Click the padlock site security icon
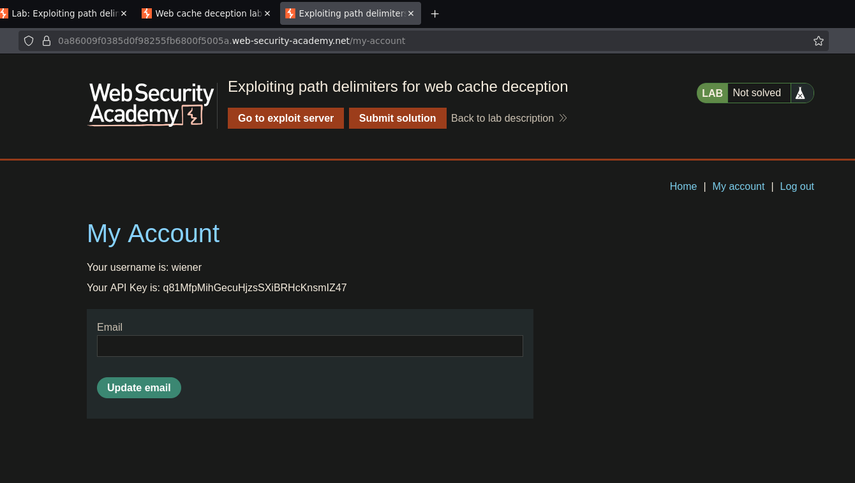Screen dimensions: 855x483 point(47,41)
